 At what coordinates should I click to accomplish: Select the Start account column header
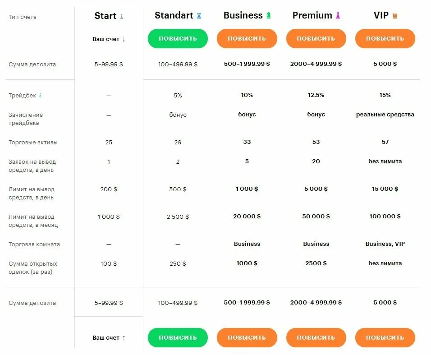point(105,16)
